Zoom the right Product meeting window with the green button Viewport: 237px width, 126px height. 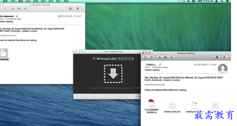(x=150, y=53)
